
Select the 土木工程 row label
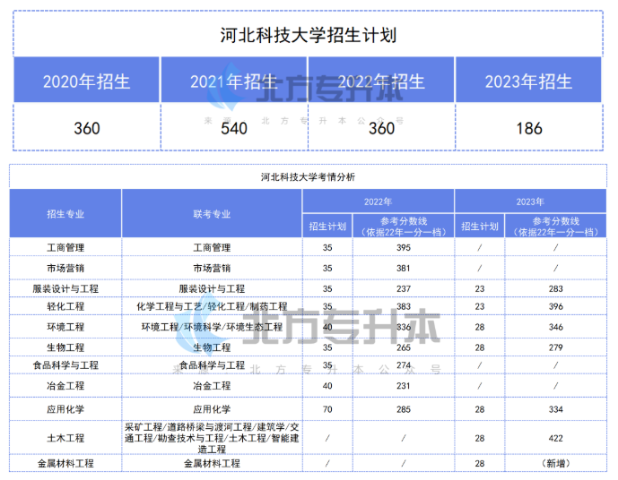(x=65, y=438)
